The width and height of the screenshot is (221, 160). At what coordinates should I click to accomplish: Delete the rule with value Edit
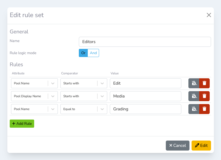[x=204, y=83]
